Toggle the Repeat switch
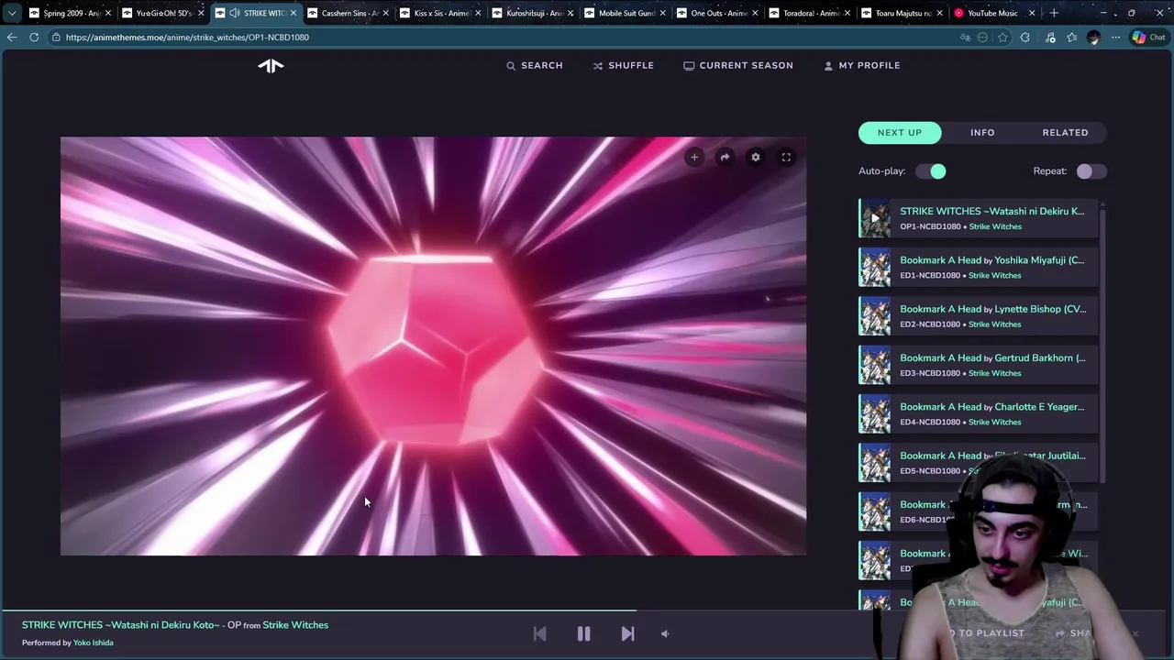Screen dimensions: 1174x660 point(1091,171)
